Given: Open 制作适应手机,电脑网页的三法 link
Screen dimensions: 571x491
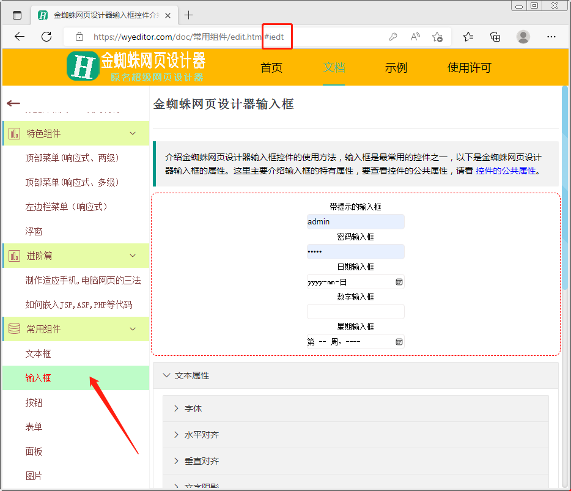Looking at the screenshot, I should (83, 280).
